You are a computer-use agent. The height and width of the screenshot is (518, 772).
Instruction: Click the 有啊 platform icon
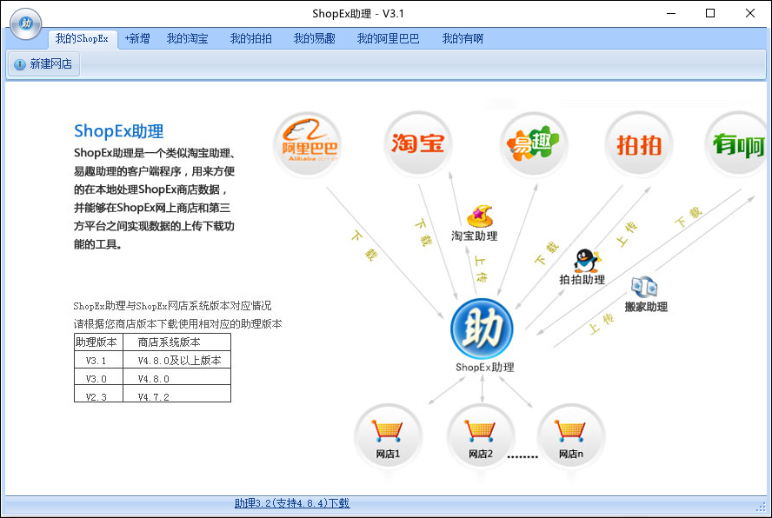738,145
